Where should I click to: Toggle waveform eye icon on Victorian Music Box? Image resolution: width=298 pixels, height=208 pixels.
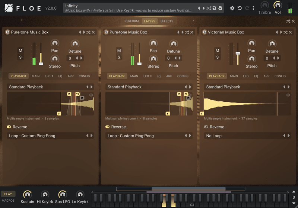tap(288, 95)
